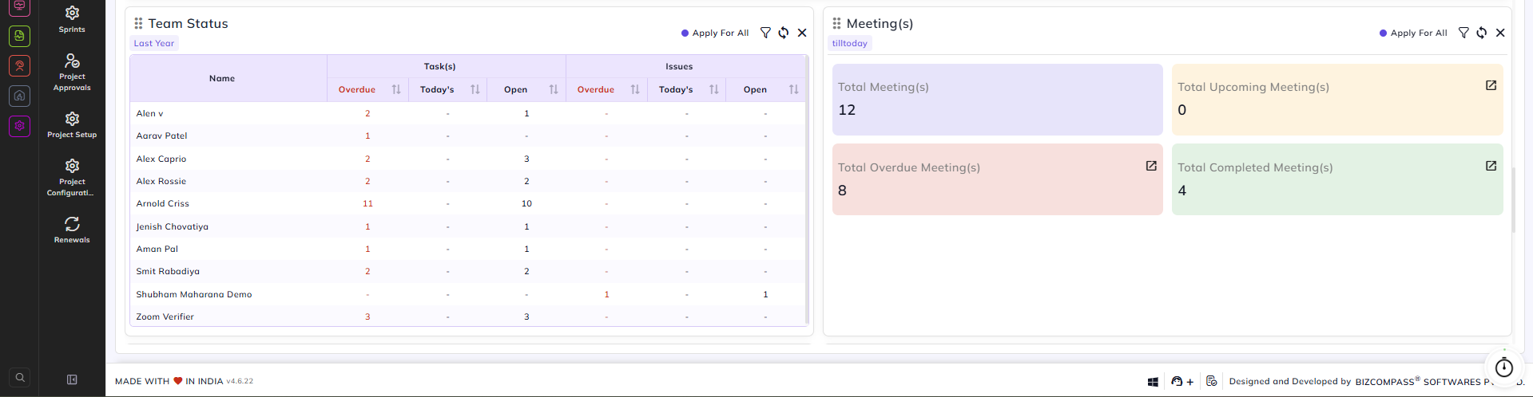Click the version v4.6.22 label

pos(240,381)
